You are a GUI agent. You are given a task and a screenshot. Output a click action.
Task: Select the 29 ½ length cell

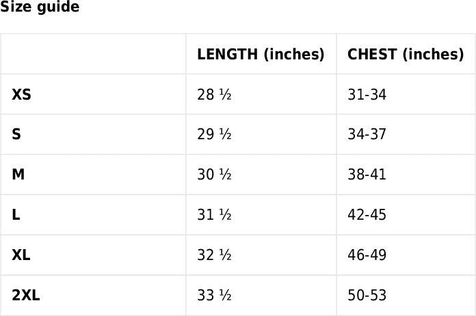click(214, 134)
